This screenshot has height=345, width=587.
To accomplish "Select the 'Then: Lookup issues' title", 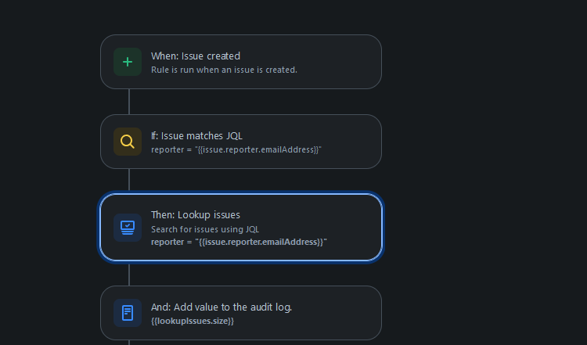I will [196, 215].
